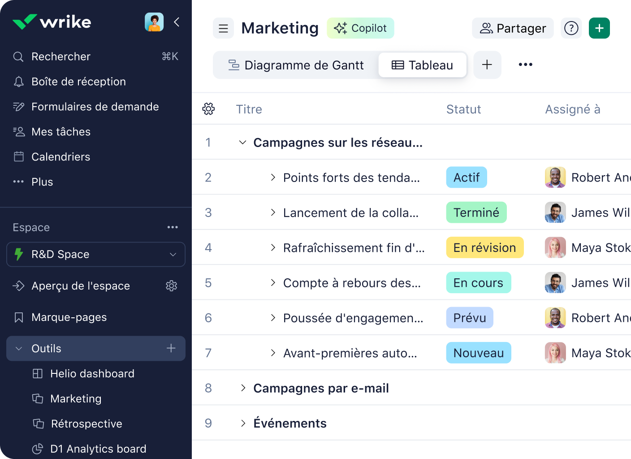Expand Rafraîchissement fin d'... row
Viewport: 631px width, 459px height.
[x=273, y=247]
